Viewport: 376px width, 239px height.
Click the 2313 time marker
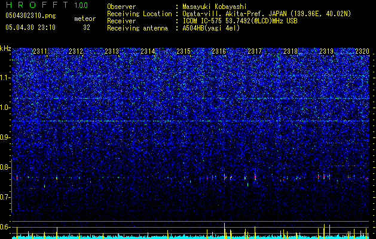tap(112, 51)
